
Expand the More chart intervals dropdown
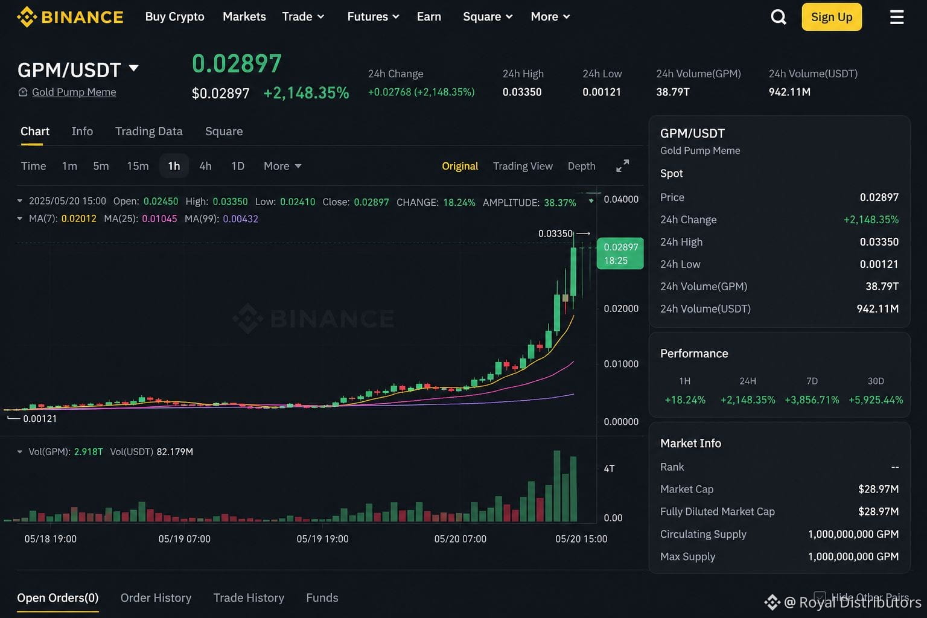pos(282,166)
